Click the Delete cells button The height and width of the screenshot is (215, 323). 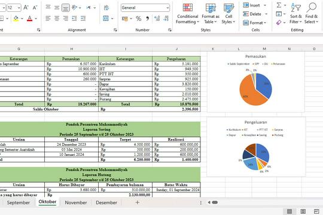(x=252, y=14)
